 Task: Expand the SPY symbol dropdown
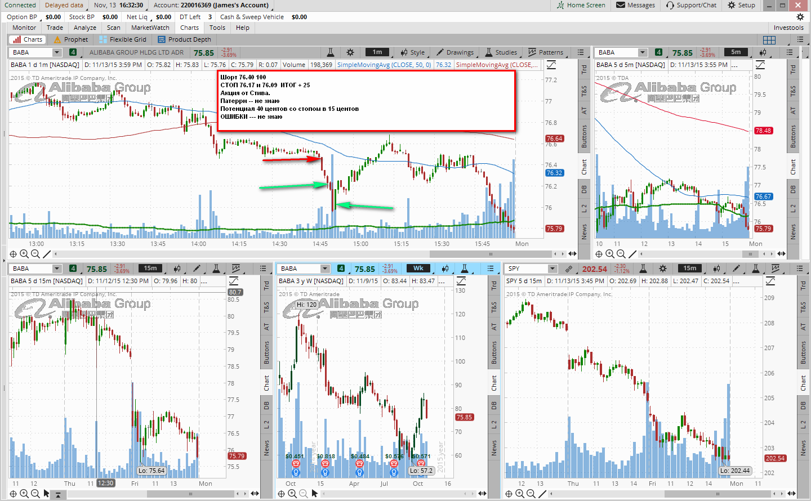[552, 269]
